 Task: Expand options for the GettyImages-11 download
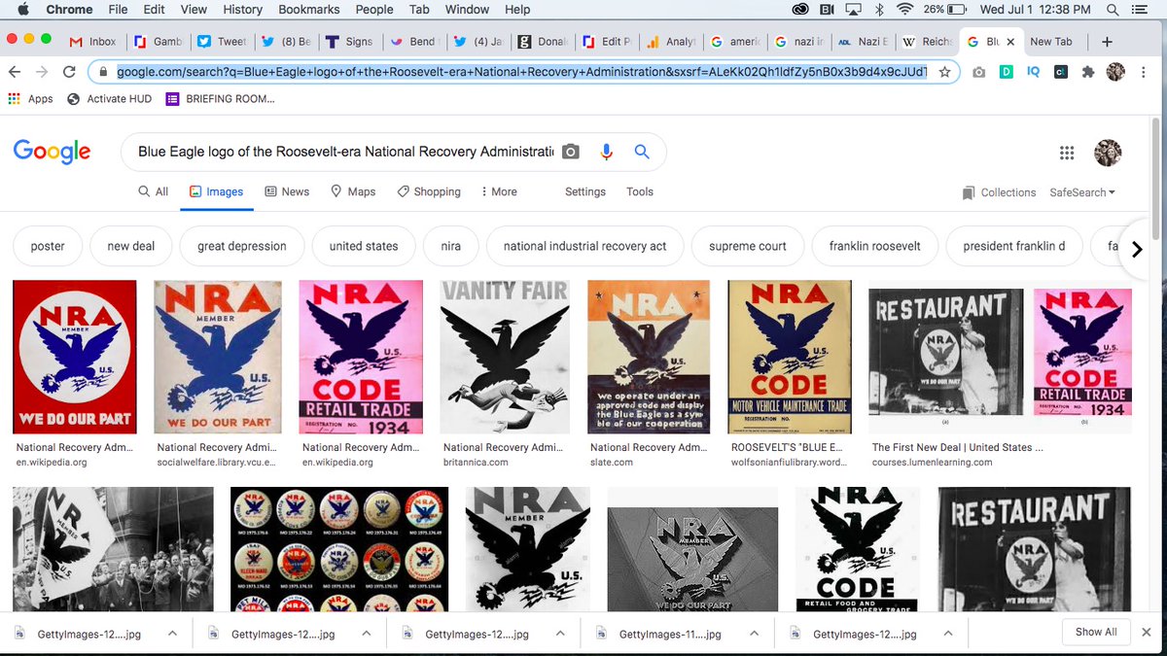753,633
